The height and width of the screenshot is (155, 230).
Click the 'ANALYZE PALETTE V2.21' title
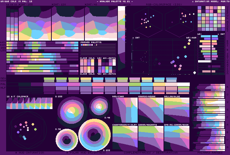115,1
